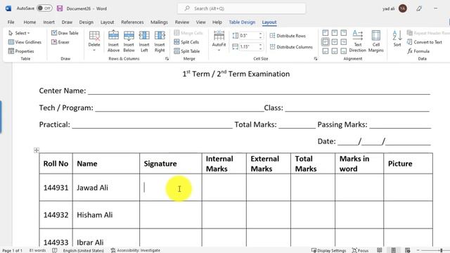Align cell text top left
Screen dimensions: 450x253
pos(325,33)
